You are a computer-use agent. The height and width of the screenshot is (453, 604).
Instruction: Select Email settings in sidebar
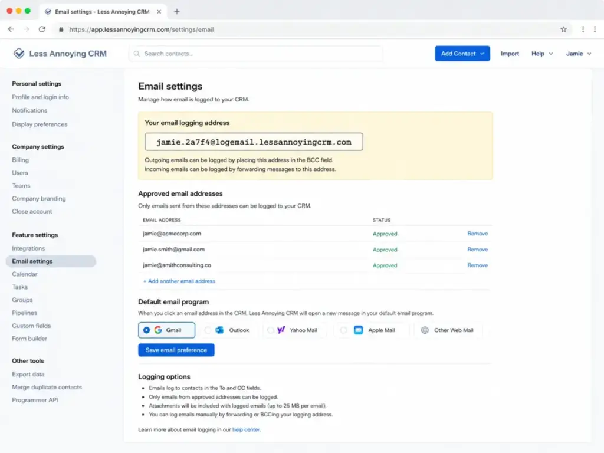51,261
